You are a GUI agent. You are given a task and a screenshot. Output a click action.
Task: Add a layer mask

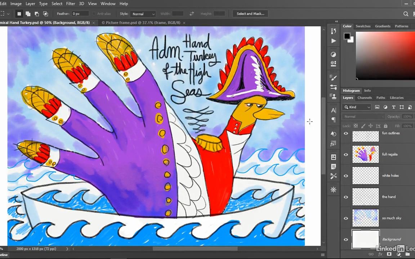[x=389, y=254]
